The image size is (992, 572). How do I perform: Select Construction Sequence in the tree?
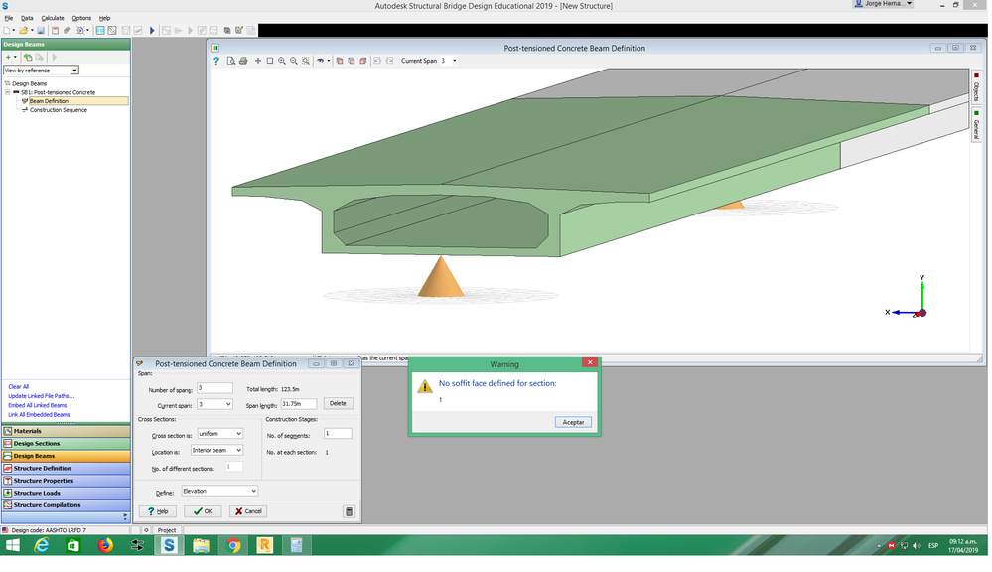[59, 110]
